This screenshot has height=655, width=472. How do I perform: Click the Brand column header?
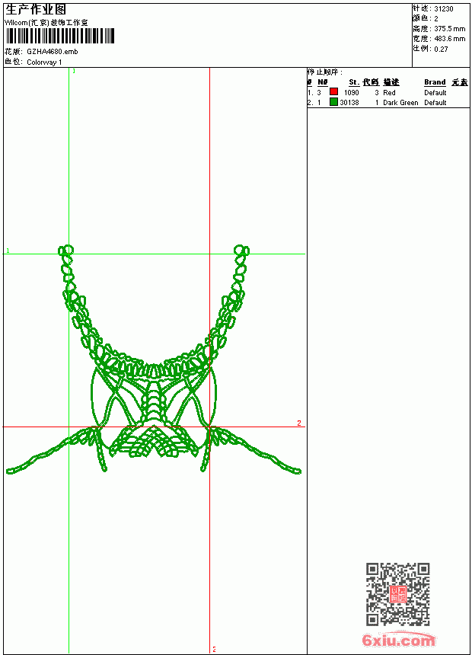click(435, 82)
